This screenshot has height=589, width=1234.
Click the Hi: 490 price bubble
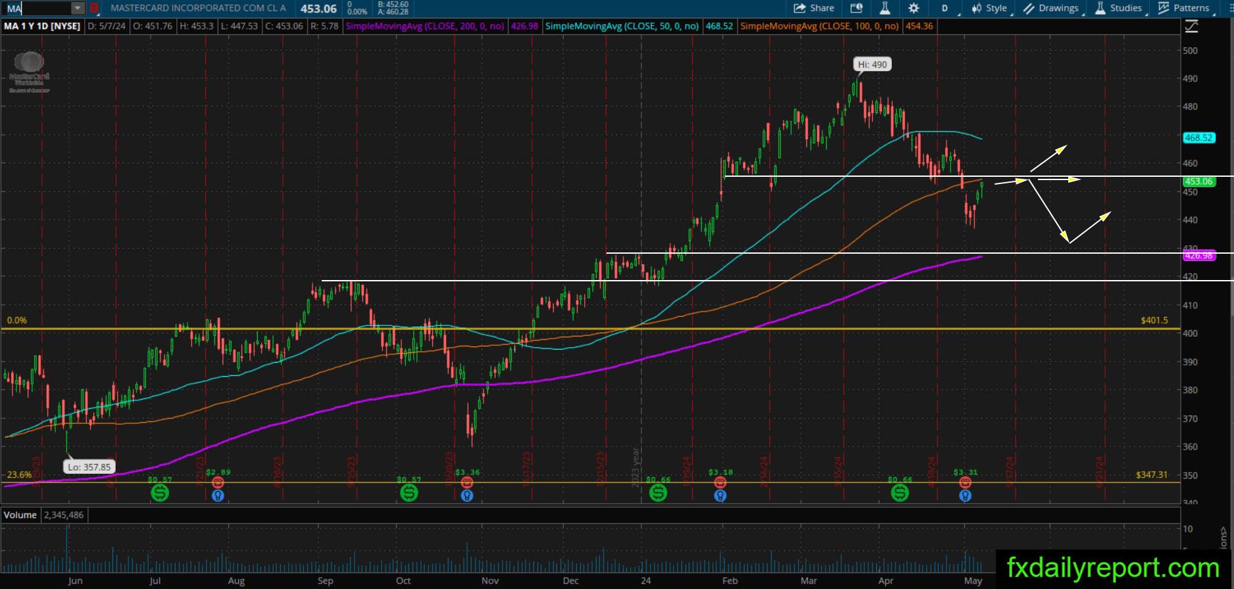pyautogui.click(x=872, y=64)
